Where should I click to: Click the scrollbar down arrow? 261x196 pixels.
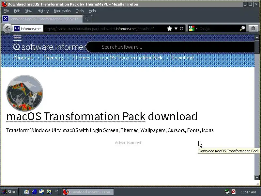(x=257, y=178)
